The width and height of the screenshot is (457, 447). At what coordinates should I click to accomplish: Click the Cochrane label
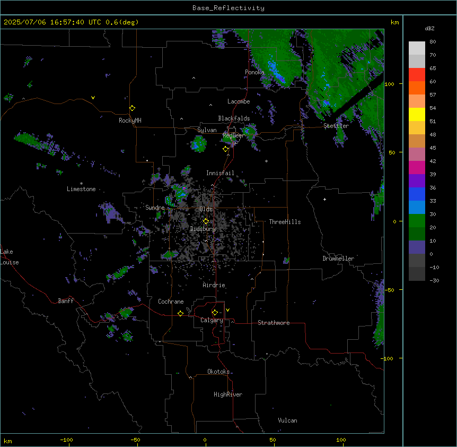tap(171, 302)
